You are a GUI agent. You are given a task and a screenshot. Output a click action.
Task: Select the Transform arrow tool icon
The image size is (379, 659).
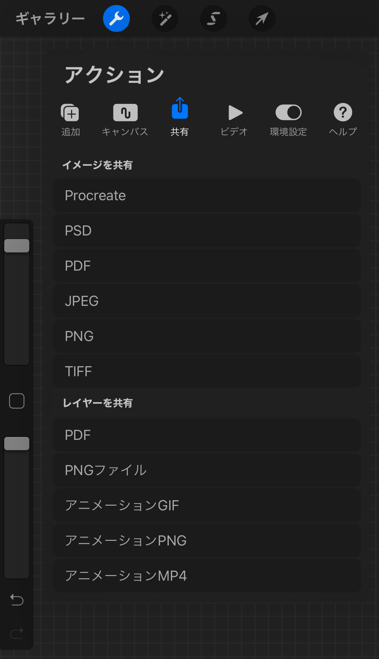(x=262, y=18)
